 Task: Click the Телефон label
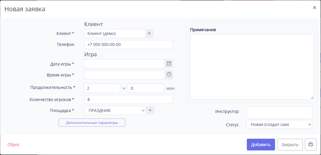point(66,44)
